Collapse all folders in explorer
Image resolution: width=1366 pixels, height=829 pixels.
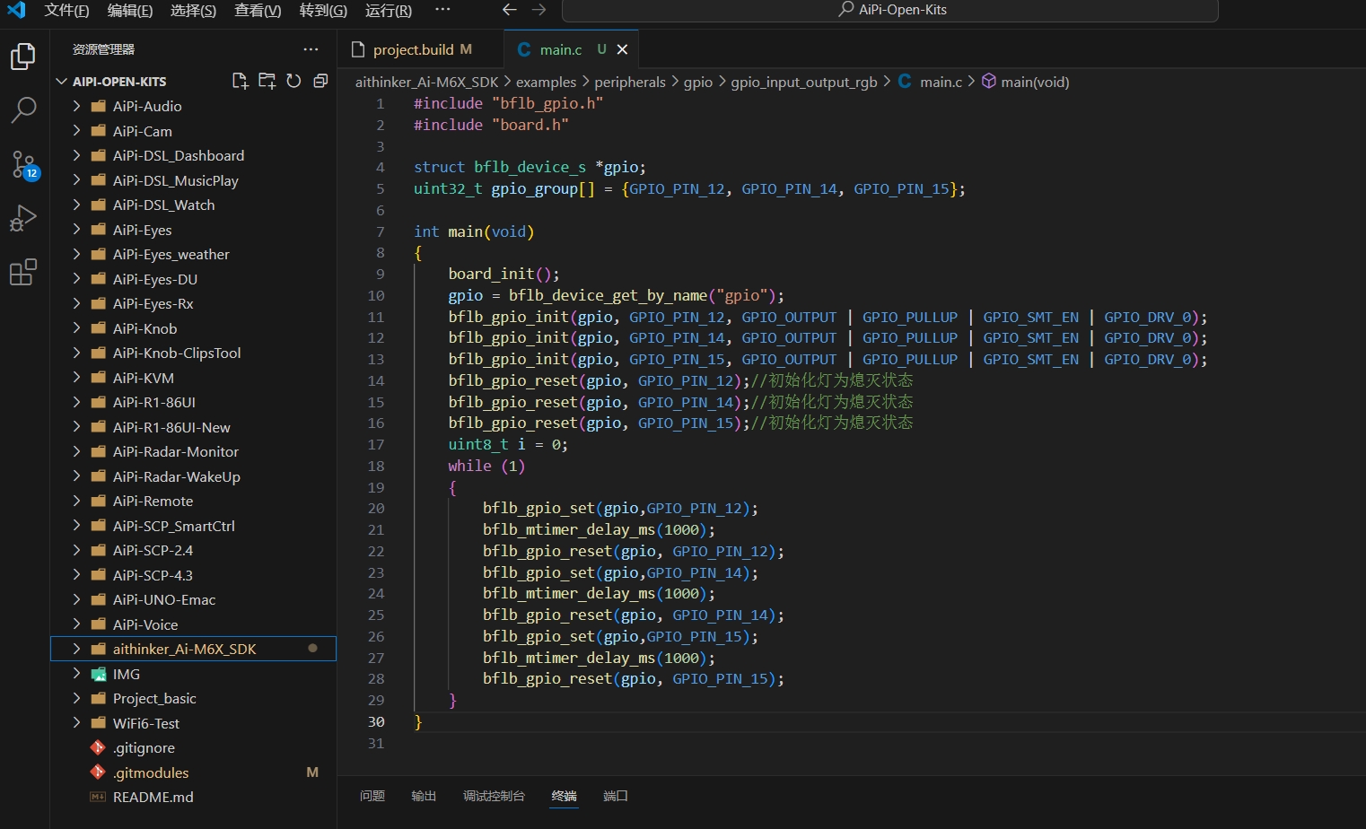pos(320,81)
